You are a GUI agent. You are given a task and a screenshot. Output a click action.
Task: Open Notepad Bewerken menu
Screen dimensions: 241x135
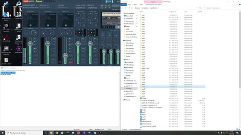[x=9, y=70]
